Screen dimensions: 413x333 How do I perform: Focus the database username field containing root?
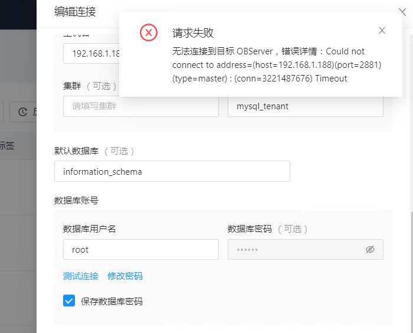140,250
